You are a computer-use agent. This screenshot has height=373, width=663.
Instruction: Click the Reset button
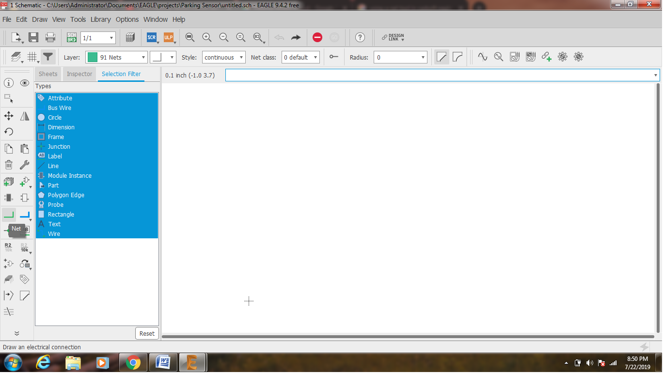pyautogui.click(x=147, y=333)
